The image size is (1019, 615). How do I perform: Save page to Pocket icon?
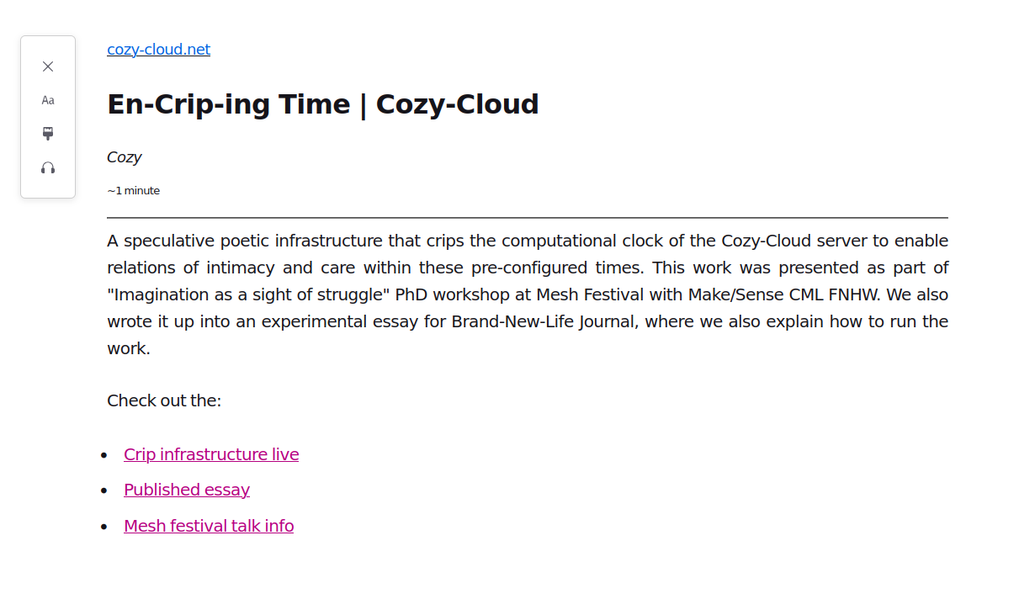pos(48,134)
